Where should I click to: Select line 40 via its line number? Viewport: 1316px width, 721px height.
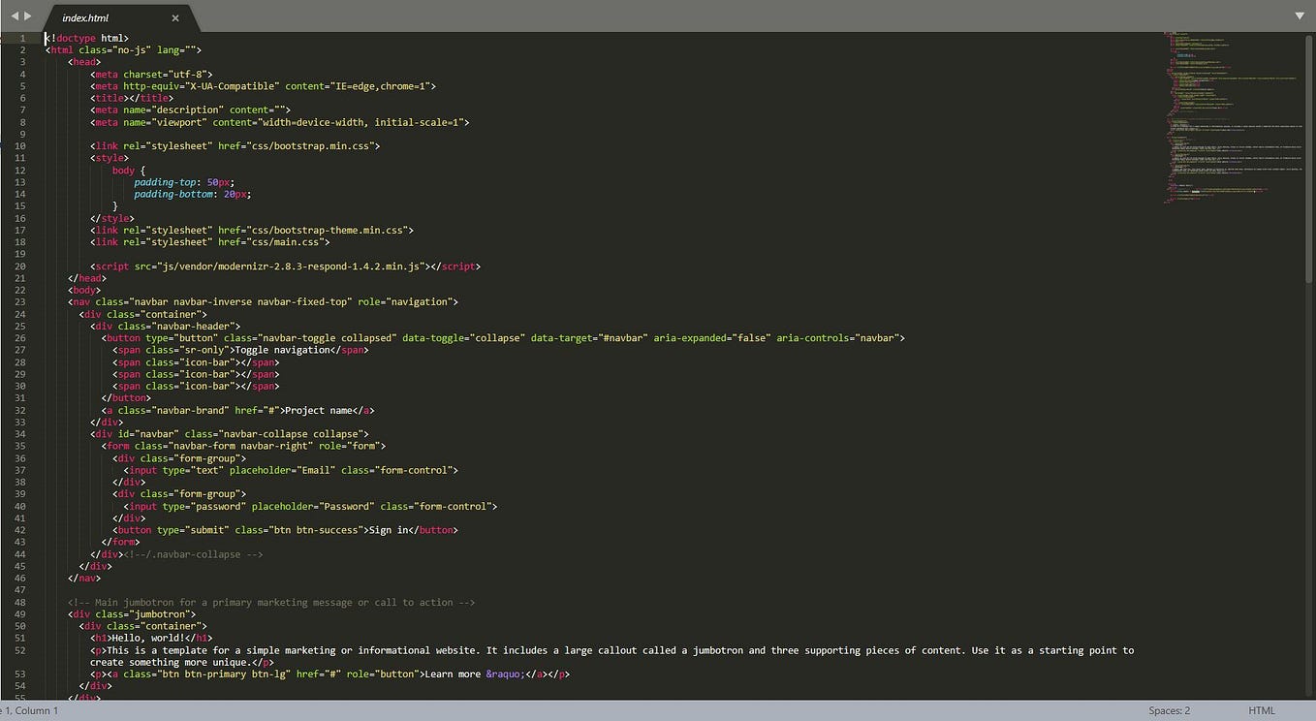click(x=20, y=506)
